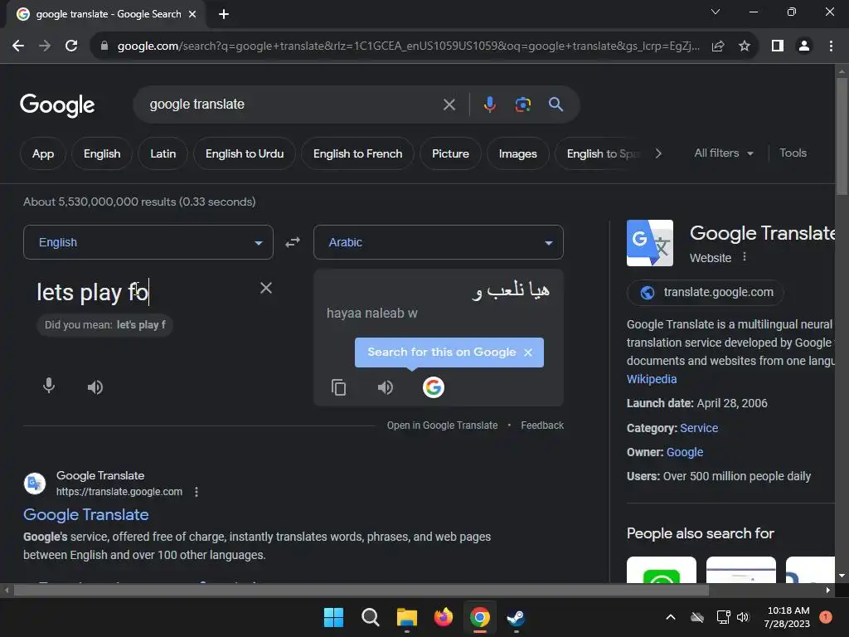Open the knowledge panel three-dot menu
The image size is (849, 637).
point(745,257)
